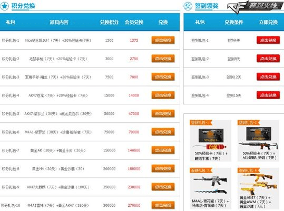Click the 黄金AK（30天）+黄金手斧 item description
The width and height of the screenshot is (284, 211).
pyautogui.click(x=58, y=150)
